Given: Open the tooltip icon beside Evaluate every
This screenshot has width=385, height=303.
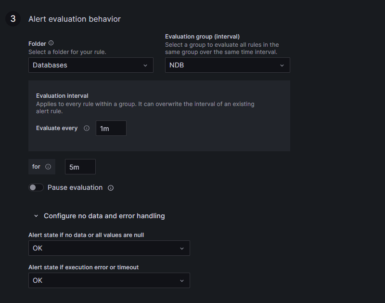Looking at the screenshot, I should coord(87,128).
